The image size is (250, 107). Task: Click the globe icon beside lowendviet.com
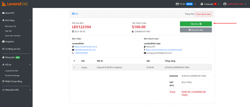(x=73, y=47)
